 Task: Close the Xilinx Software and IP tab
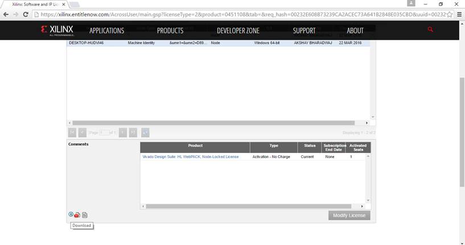pyautogui.click(x=64, y=5)
